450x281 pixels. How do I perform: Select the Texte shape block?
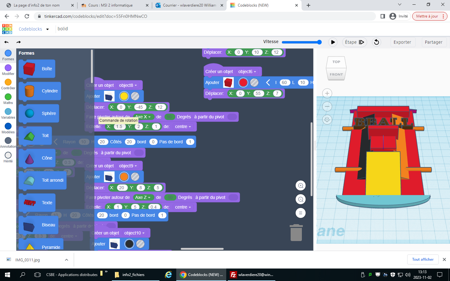(37, 203)
